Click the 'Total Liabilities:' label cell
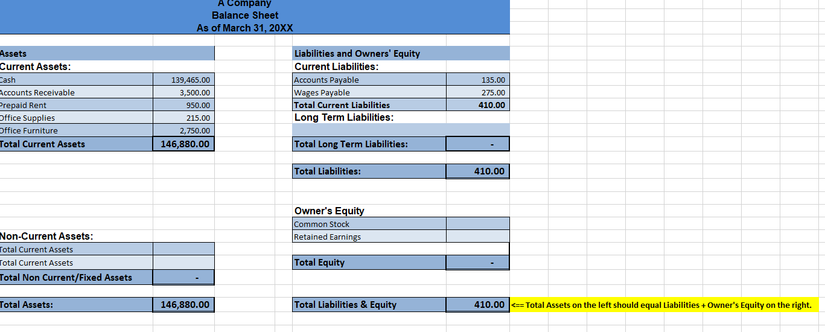Screen dimensions: 825x332 point(369,171)
